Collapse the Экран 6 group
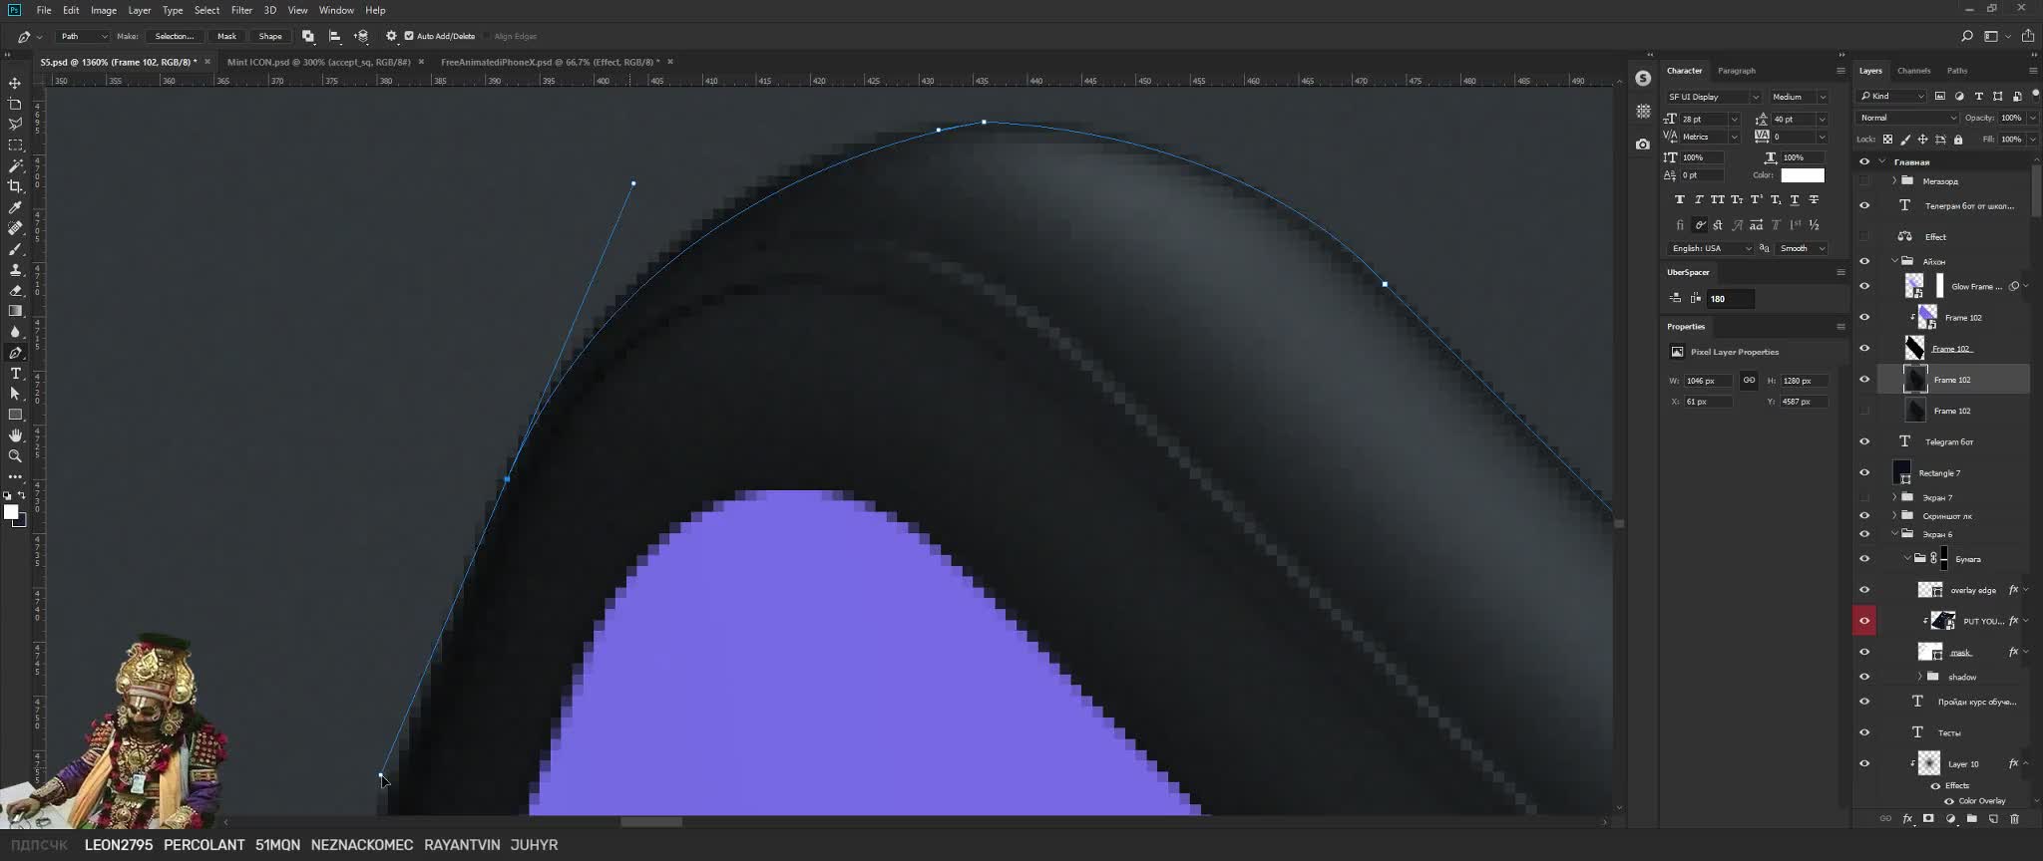 [x=1894, y=534]
